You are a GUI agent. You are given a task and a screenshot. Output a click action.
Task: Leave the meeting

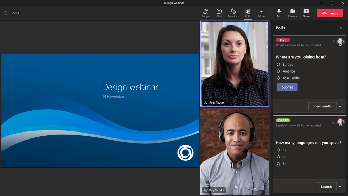tap(330, 13)
